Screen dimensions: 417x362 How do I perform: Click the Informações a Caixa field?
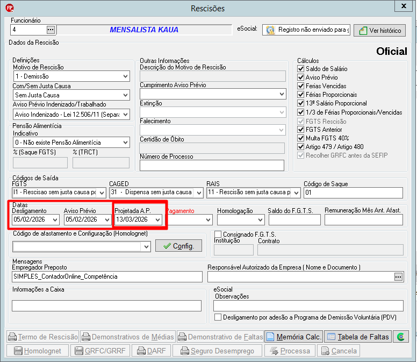(106, 306)
